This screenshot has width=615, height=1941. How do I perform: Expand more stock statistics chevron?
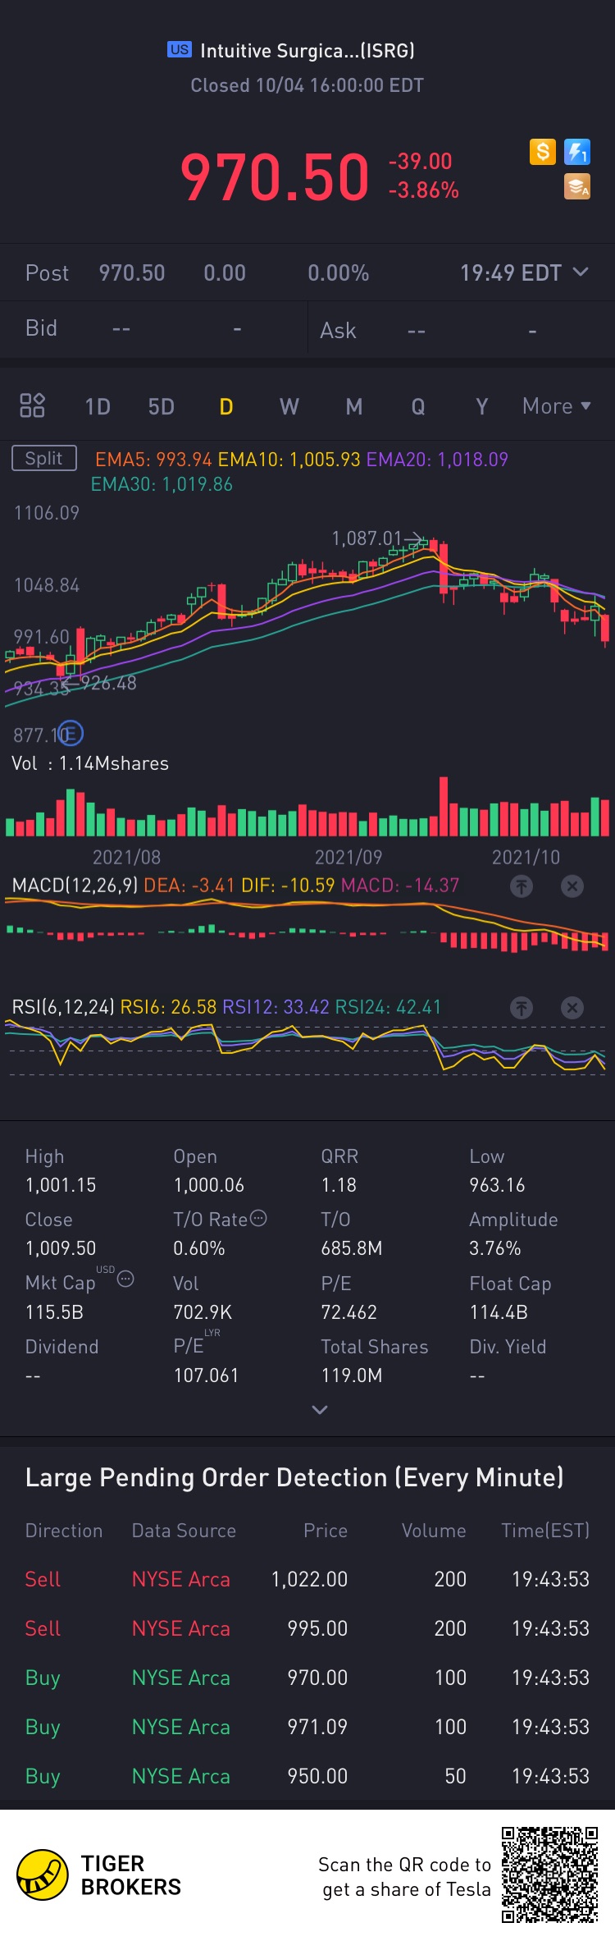tap(320, 1409)
